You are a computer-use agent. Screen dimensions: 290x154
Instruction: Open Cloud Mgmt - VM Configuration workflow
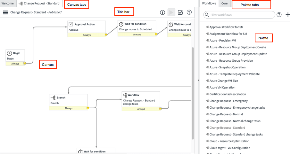[230, 148]
